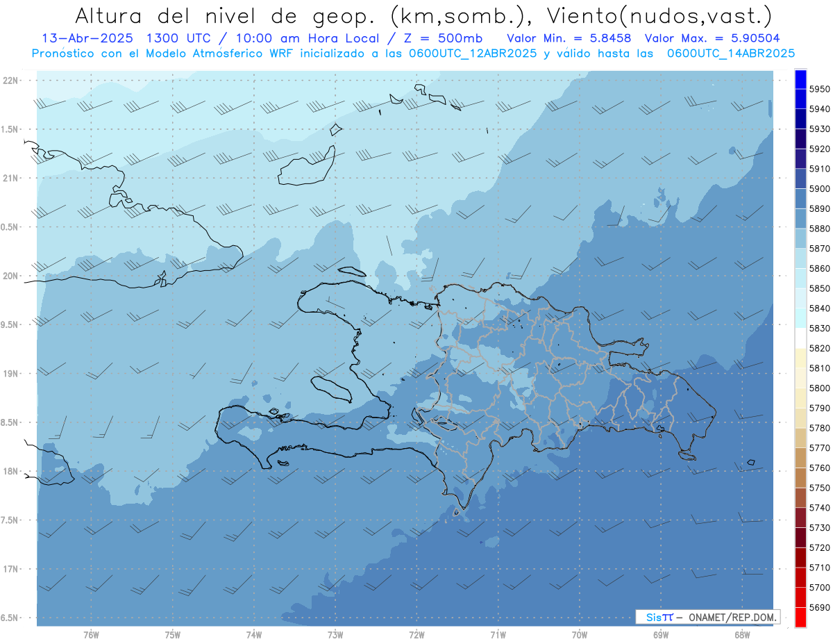
Task: Click the WRF model forecast description line
Action: (x=413, y=53)
